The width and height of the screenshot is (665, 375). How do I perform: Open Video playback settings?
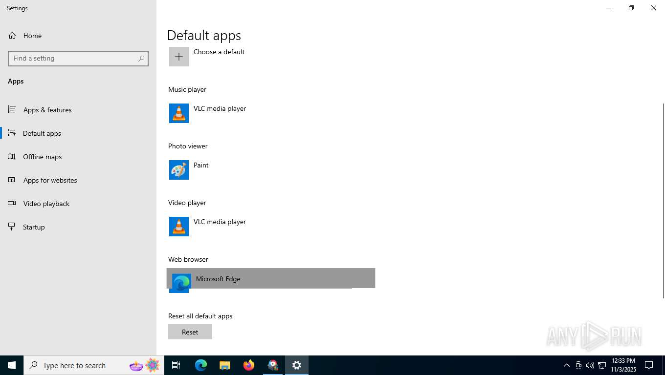[78, 204]
